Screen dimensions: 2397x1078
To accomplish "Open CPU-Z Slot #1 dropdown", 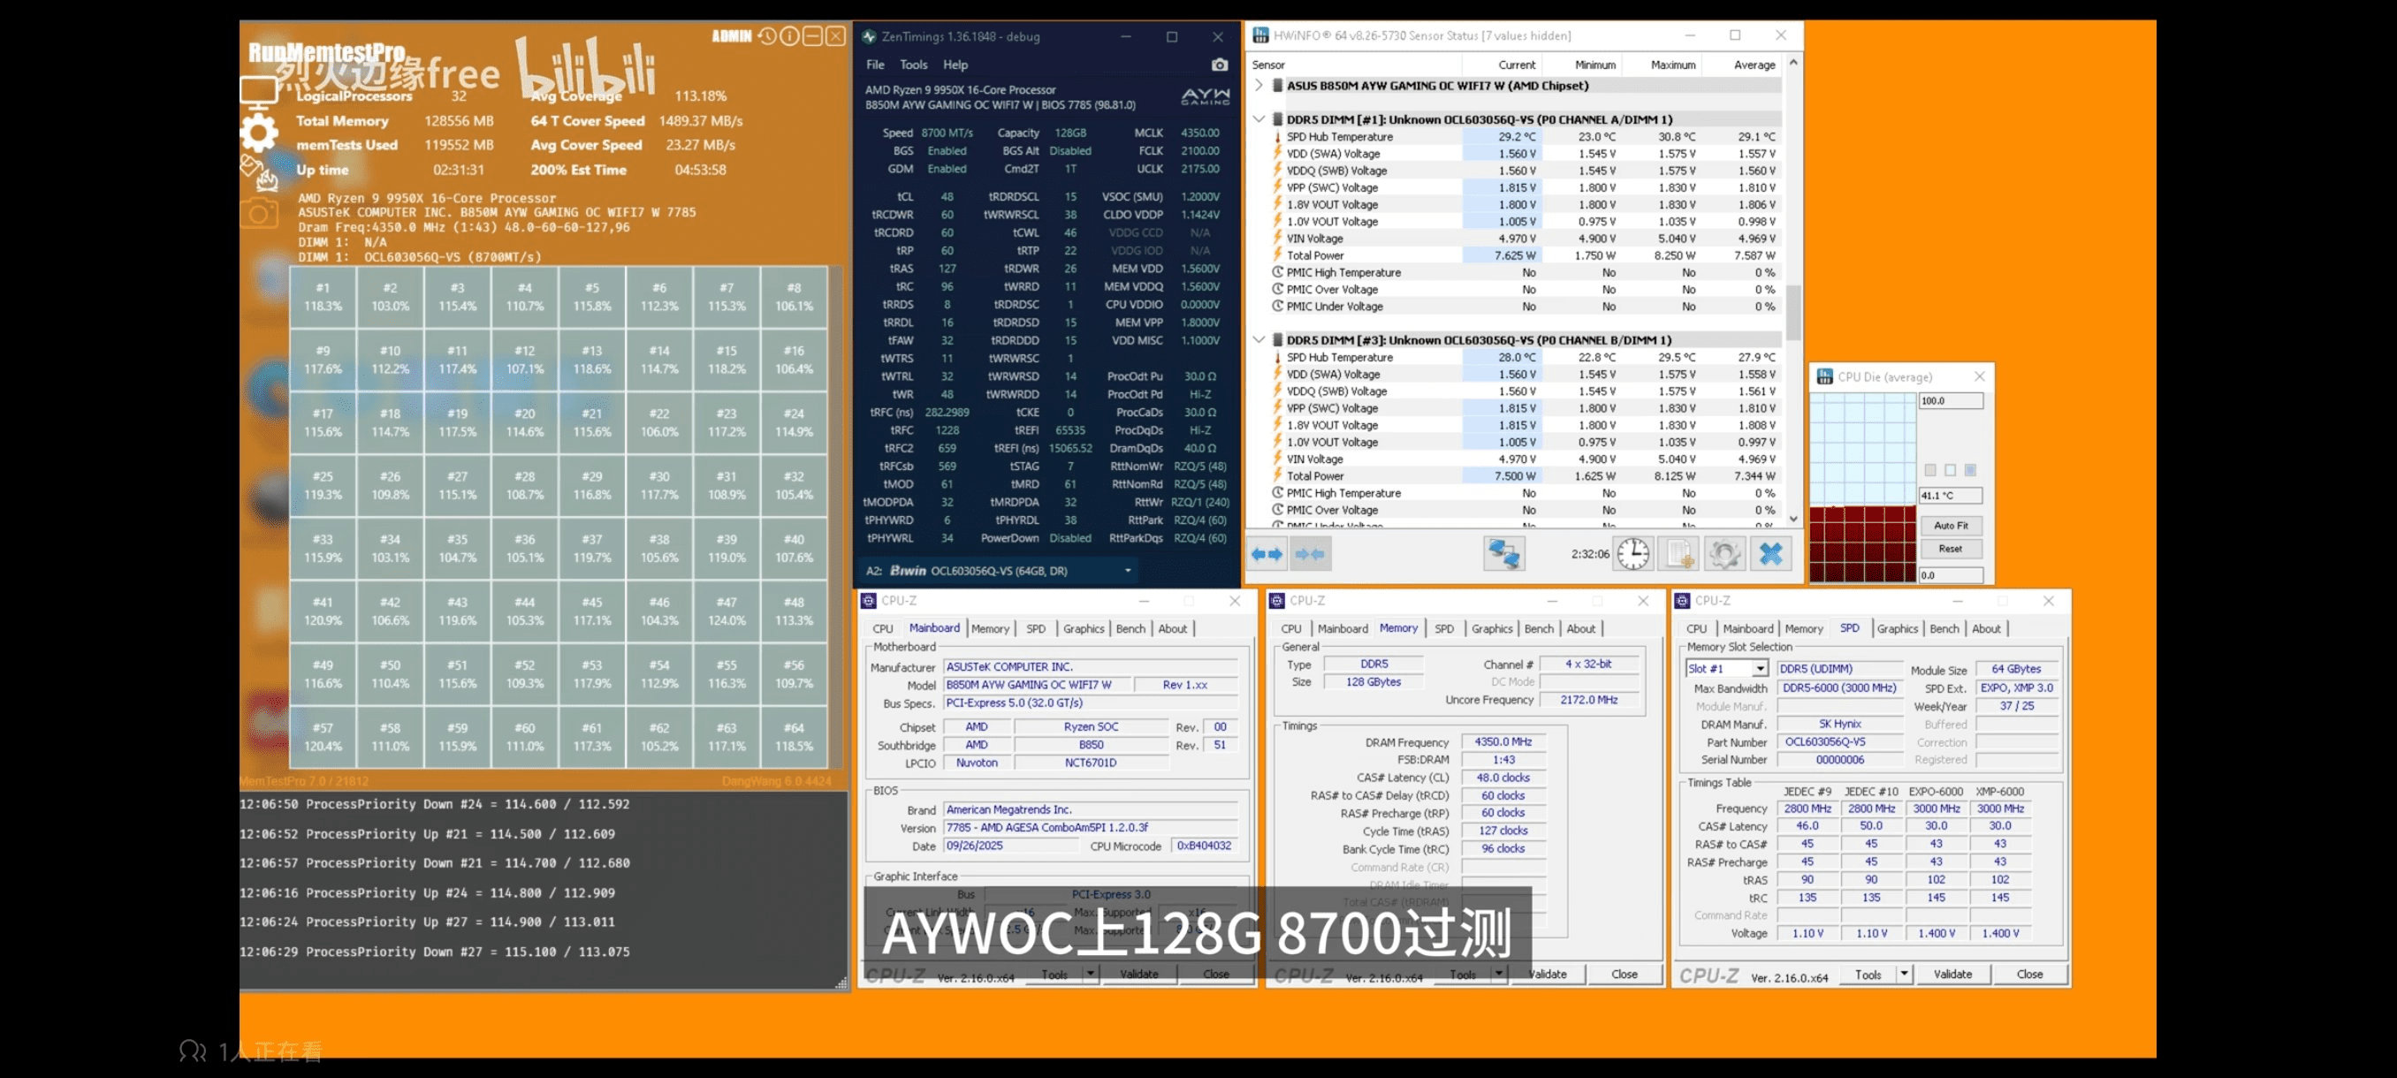I will 1760,669.
